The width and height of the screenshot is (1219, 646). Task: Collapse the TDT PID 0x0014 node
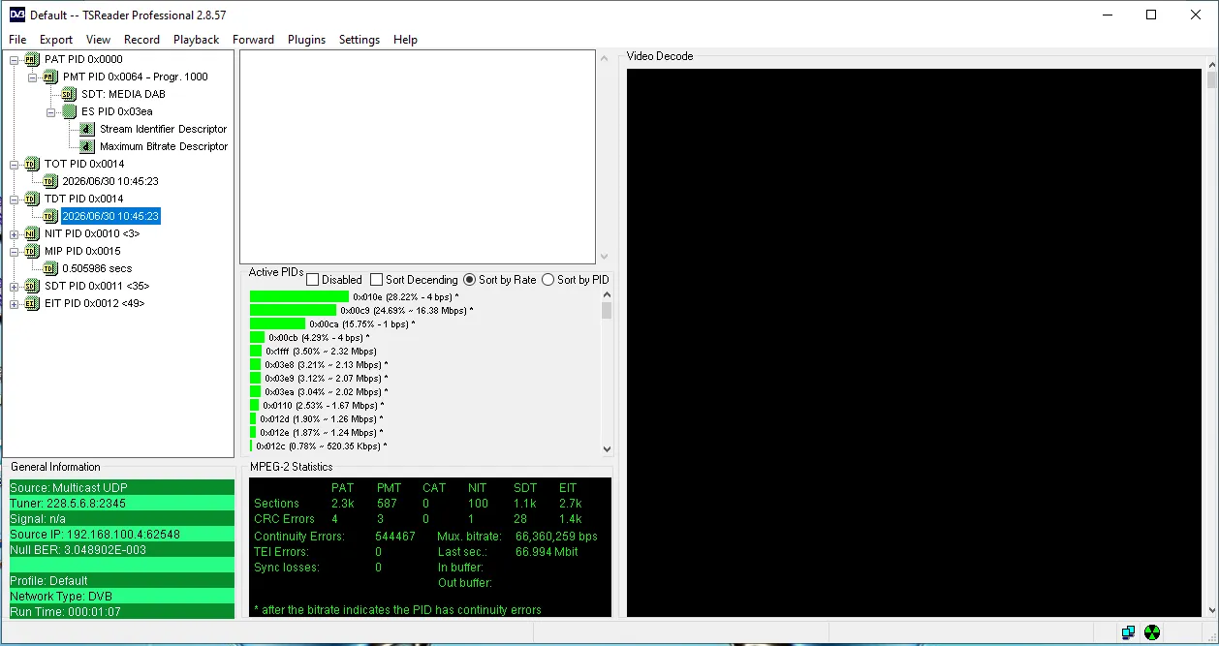coord(15,199)
